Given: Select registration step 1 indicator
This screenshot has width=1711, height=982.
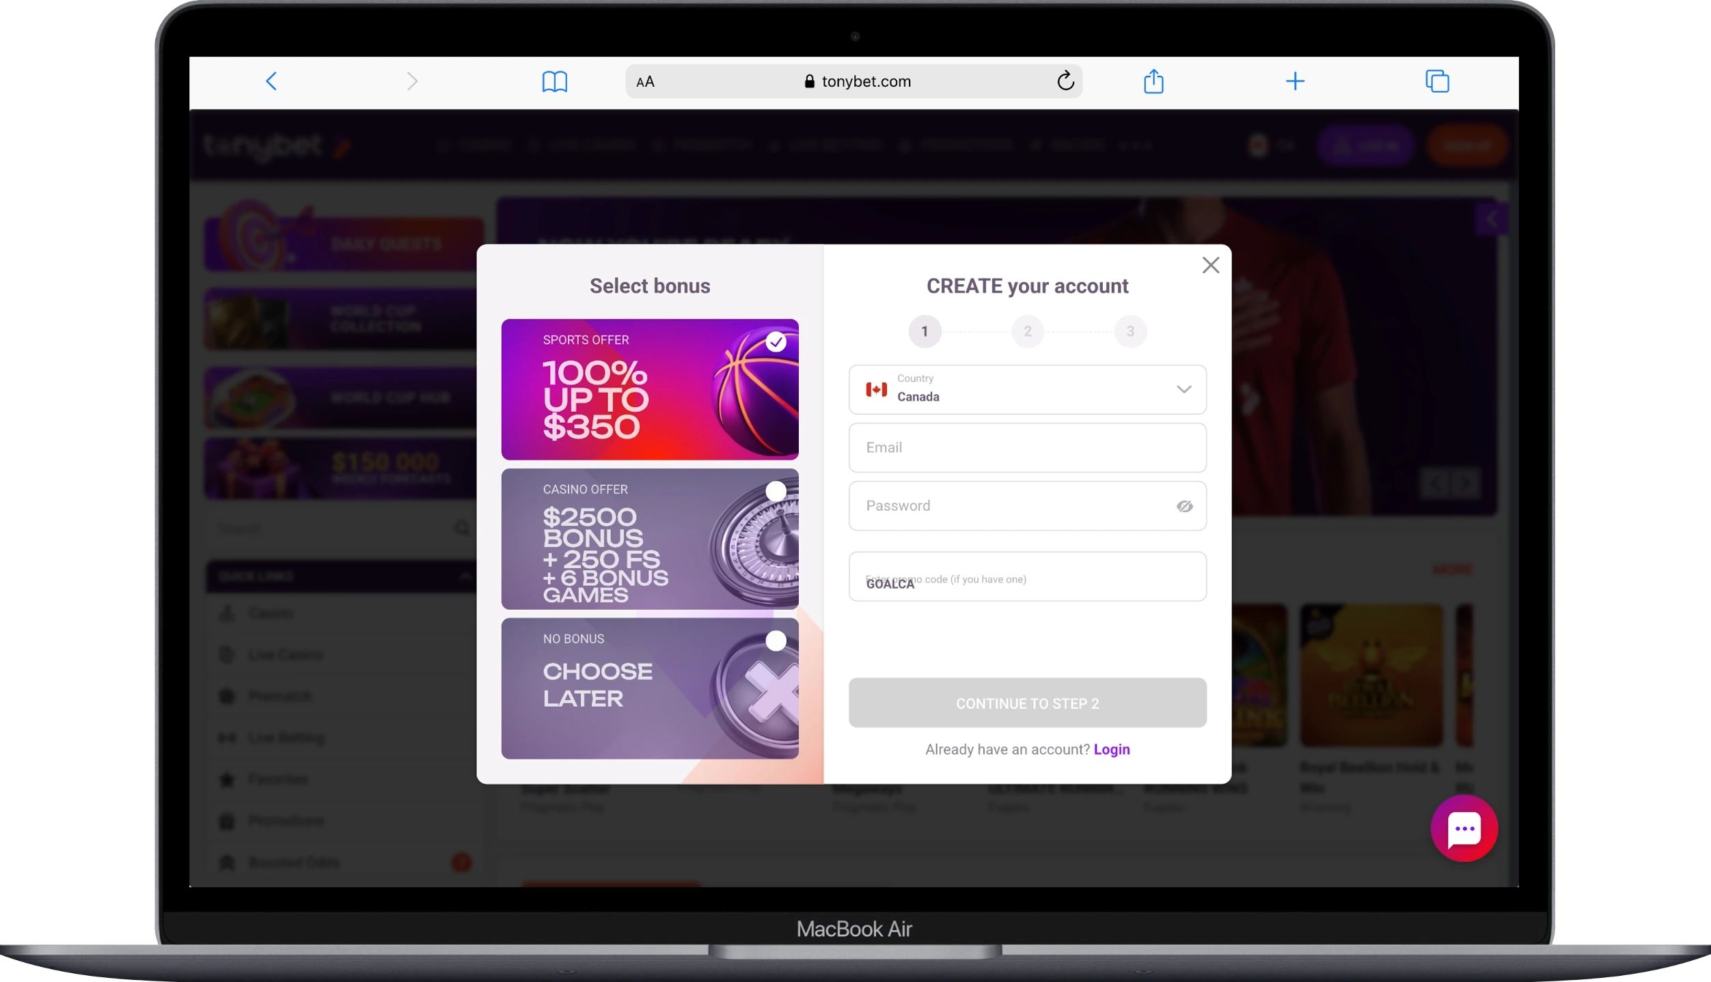Looking at the screenshot, I should click(925, 331).
